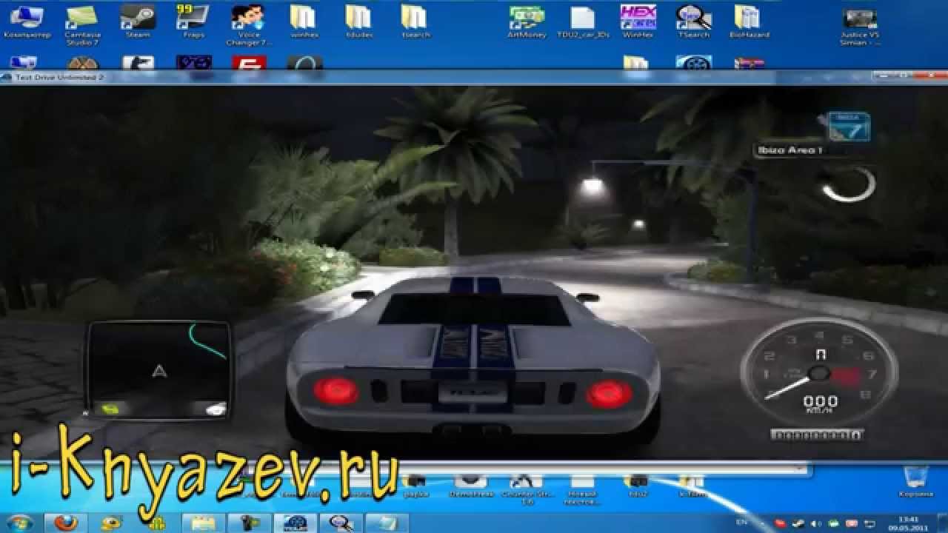
Task: Open the Counter-Strike 1.6 desktop shortcut
Action: coord(526,489)
